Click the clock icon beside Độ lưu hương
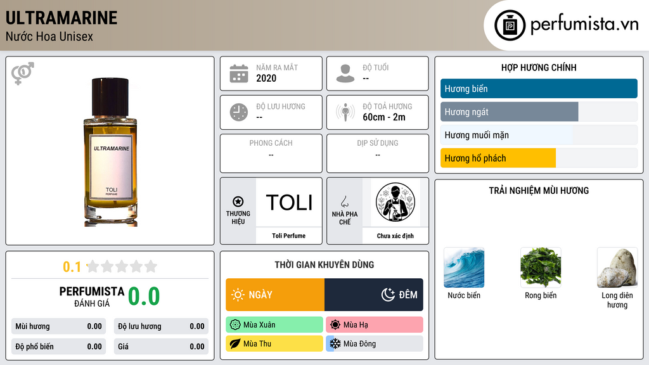 point(239,112)
